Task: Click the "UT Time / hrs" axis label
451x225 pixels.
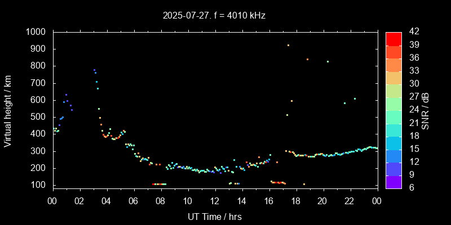Action: [214, 216]
